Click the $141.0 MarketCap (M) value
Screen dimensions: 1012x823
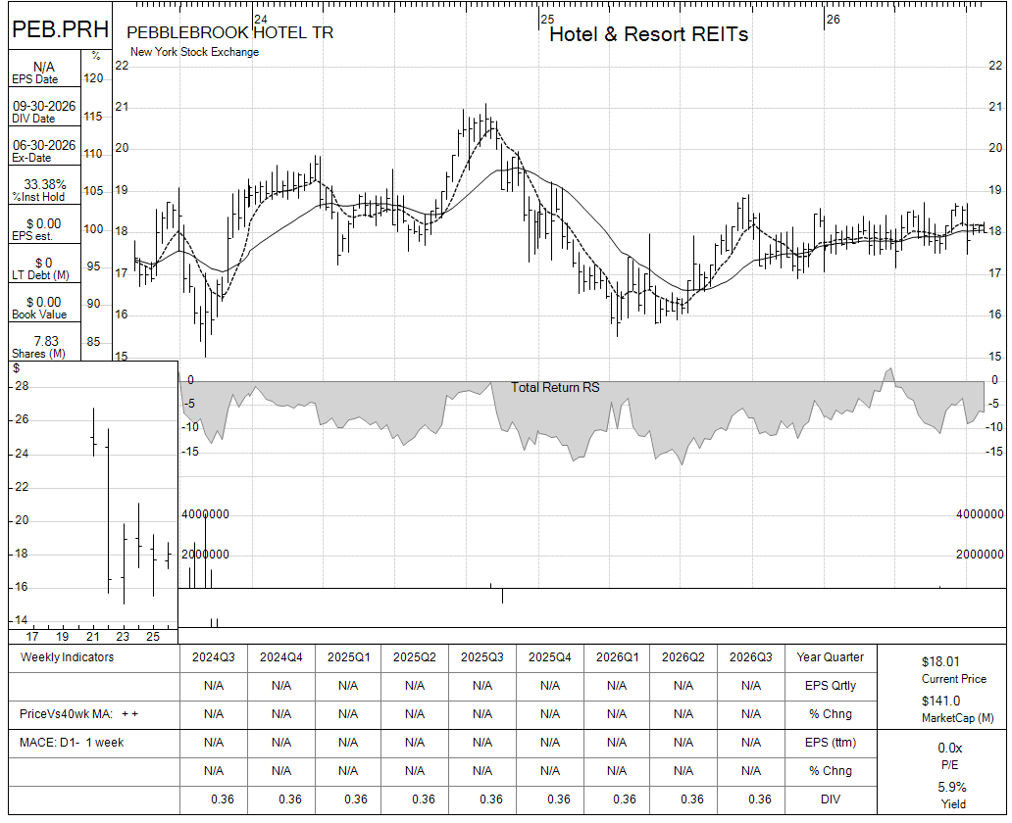(940, 701)
